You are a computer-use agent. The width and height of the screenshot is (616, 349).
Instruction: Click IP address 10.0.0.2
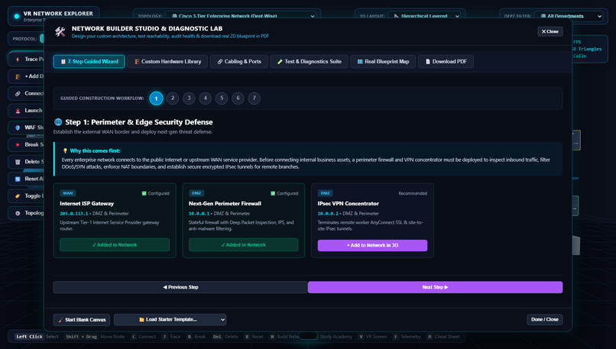[328, 214]
